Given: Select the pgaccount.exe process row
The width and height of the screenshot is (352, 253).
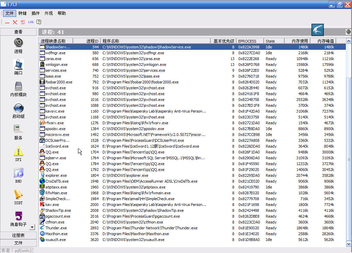Looking at the screenshot, I should [x=192, y=216].
